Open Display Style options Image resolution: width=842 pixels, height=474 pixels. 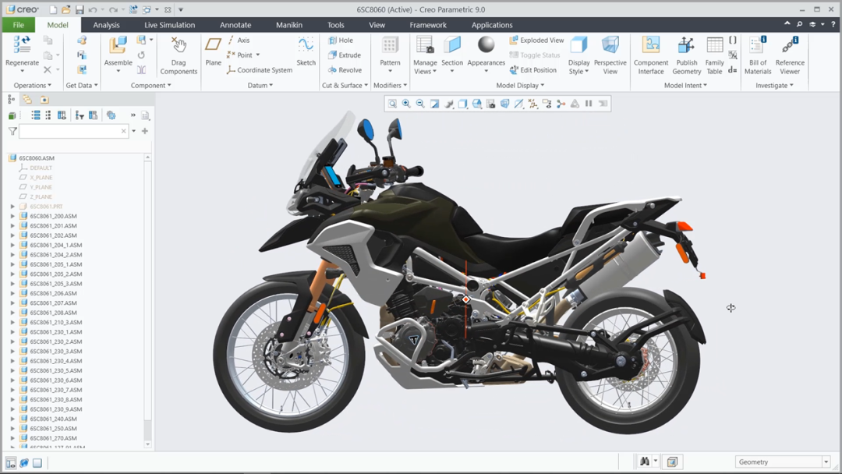point(578,55)
